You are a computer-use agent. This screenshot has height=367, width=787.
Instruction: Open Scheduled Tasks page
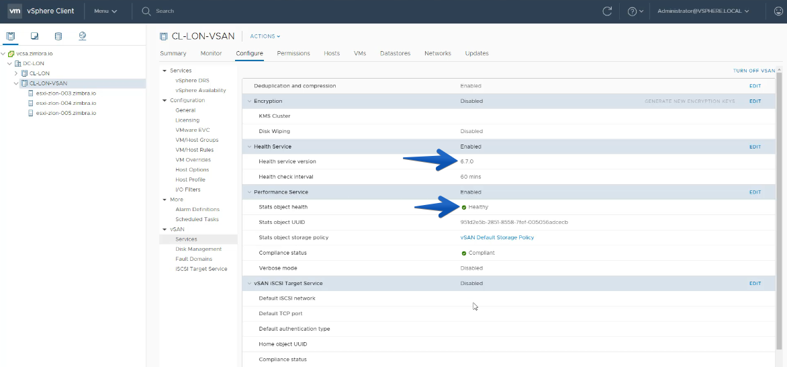[197, 219]
